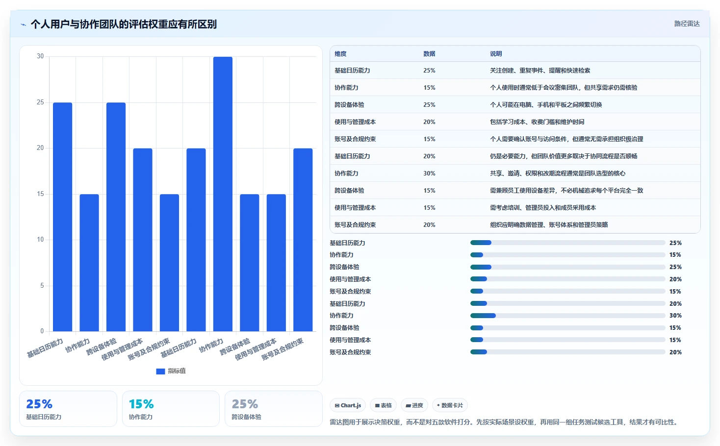
Task: Click the 20% 账号及合规约束 progress bar
Action: pos(567,352)
